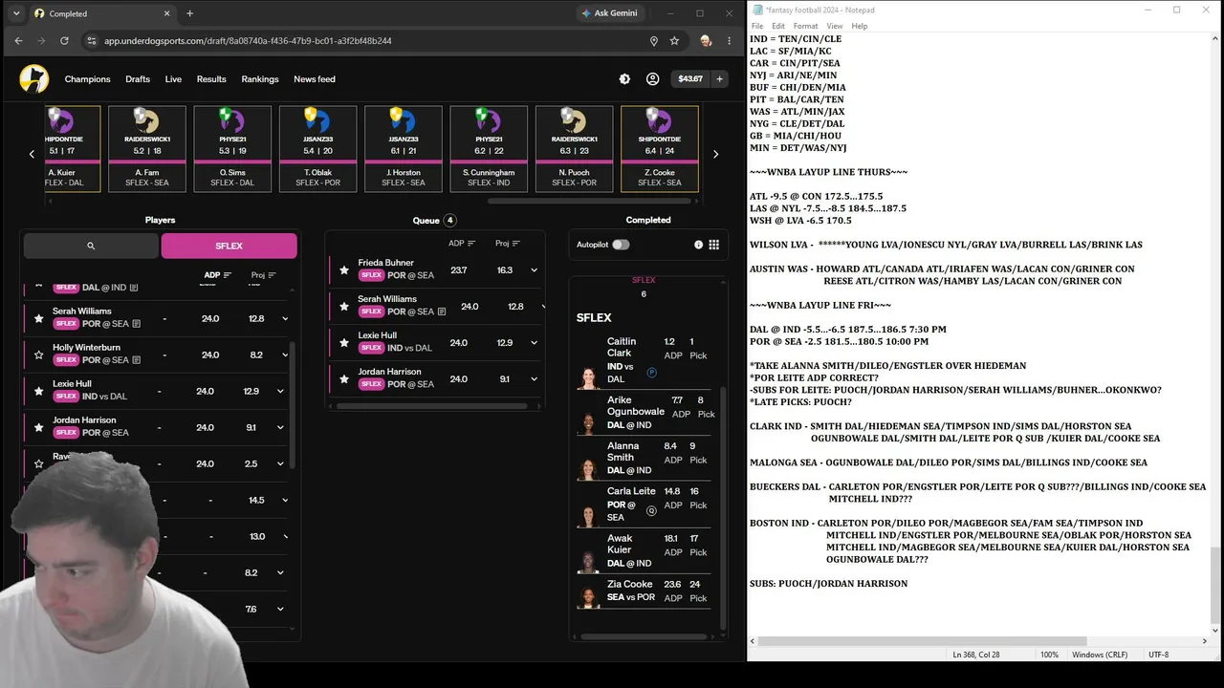Star Holly Winterburn in the Players list
Screen dimensions: 1224x688
click(38, 355)
